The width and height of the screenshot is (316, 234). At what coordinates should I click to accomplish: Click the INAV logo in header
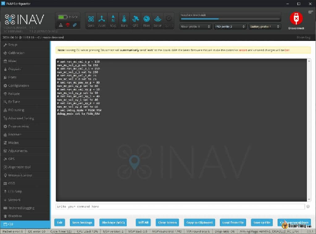(x=24, y=19)
